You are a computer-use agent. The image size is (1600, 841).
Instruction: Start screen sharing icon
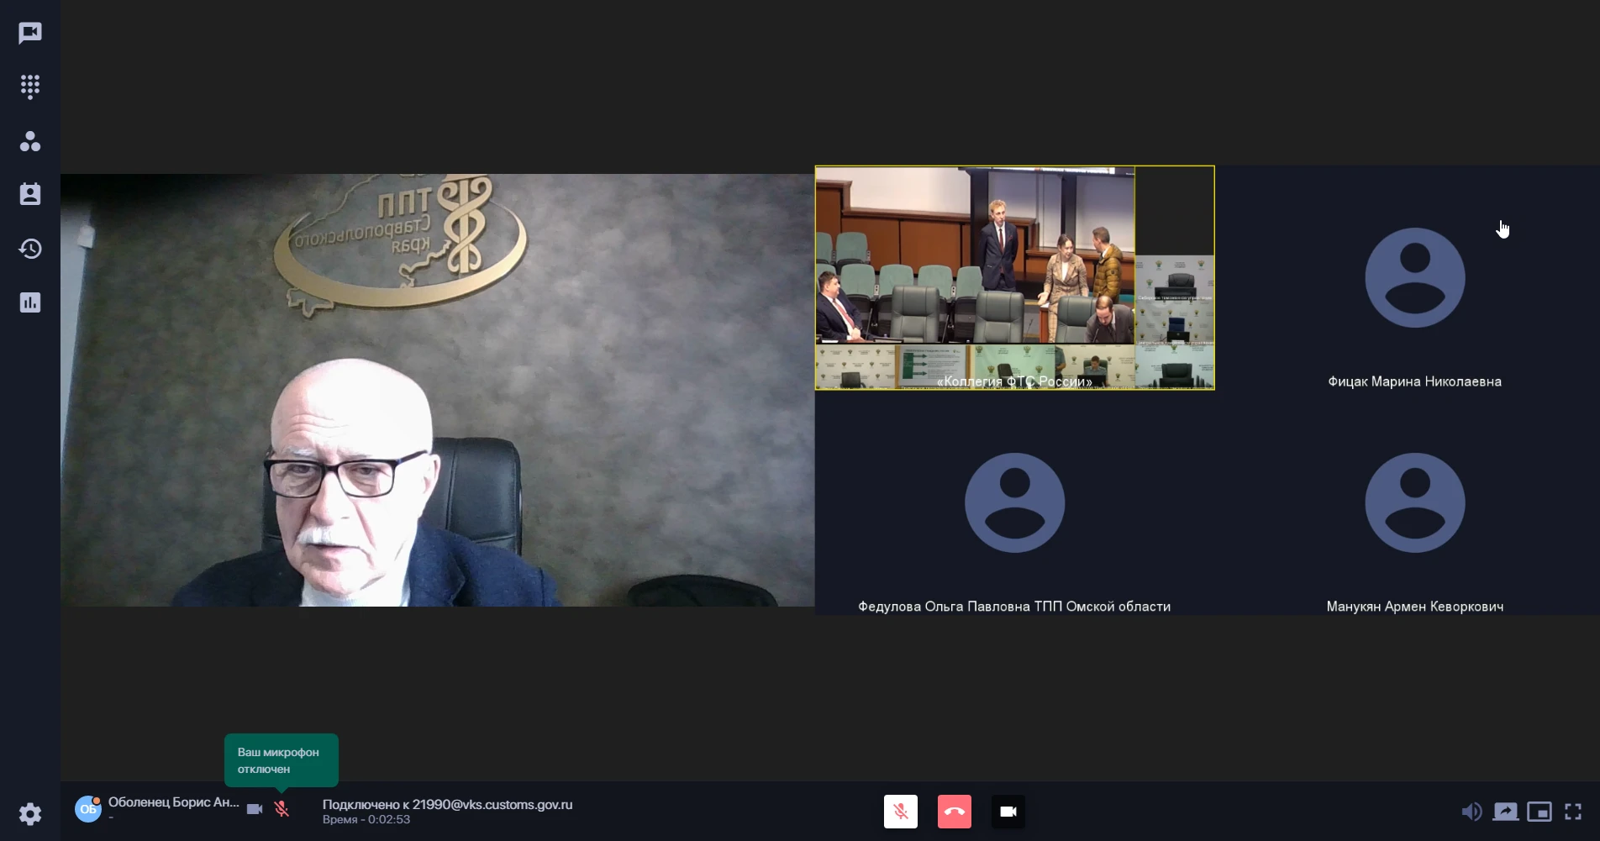pos(1505,812)
